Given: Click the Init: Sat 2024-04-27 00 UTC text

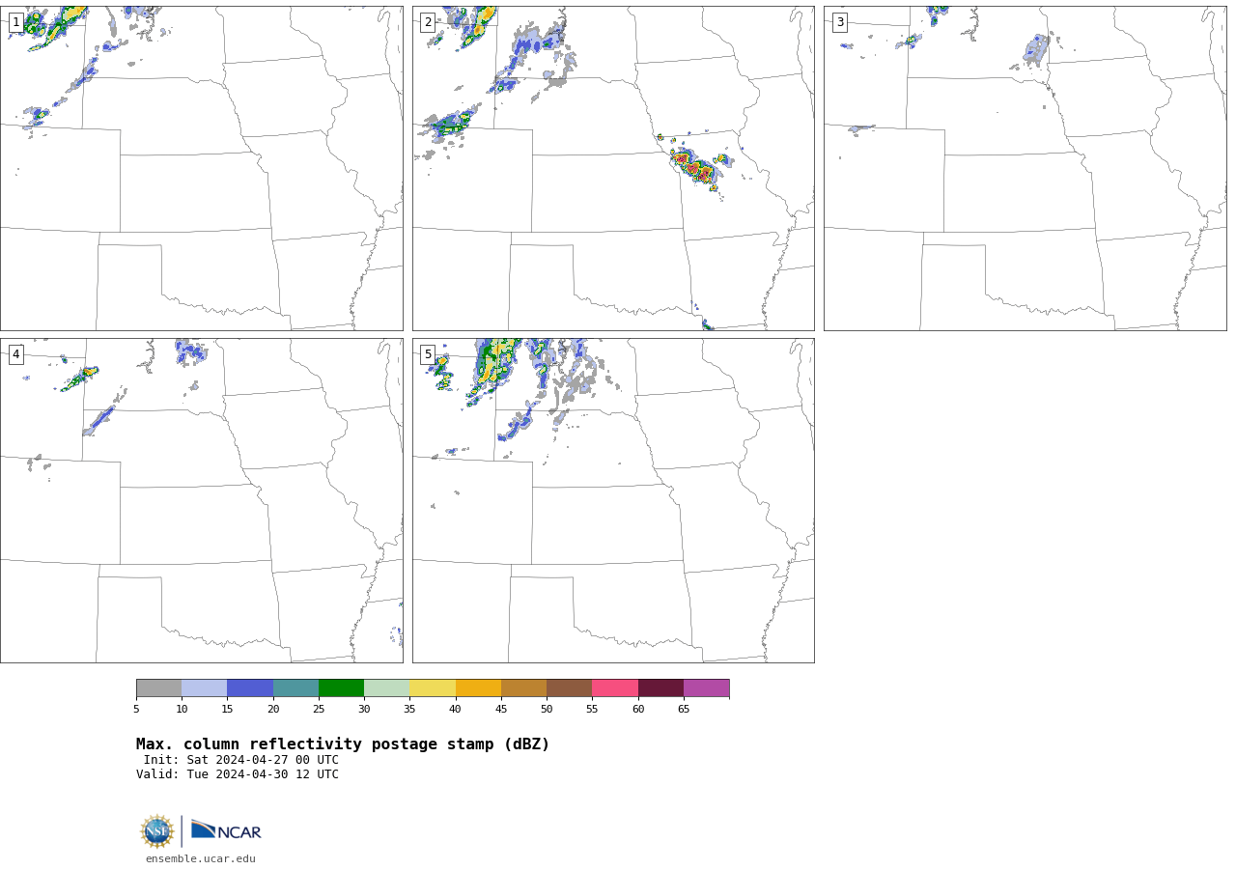Looking at the screenshot, I should [x=241, y=760].
